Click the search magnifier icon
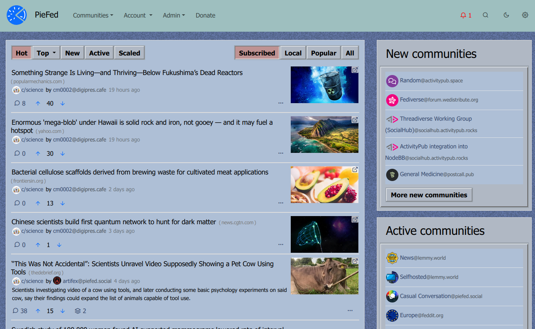Image resolution: width=535 pixels, height=329 pixels. tap(485, 15)
